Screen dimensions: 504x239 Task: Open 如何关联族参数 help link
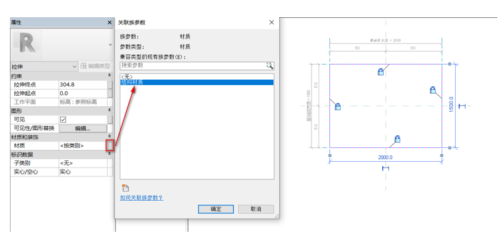click(x=142, y=197)
